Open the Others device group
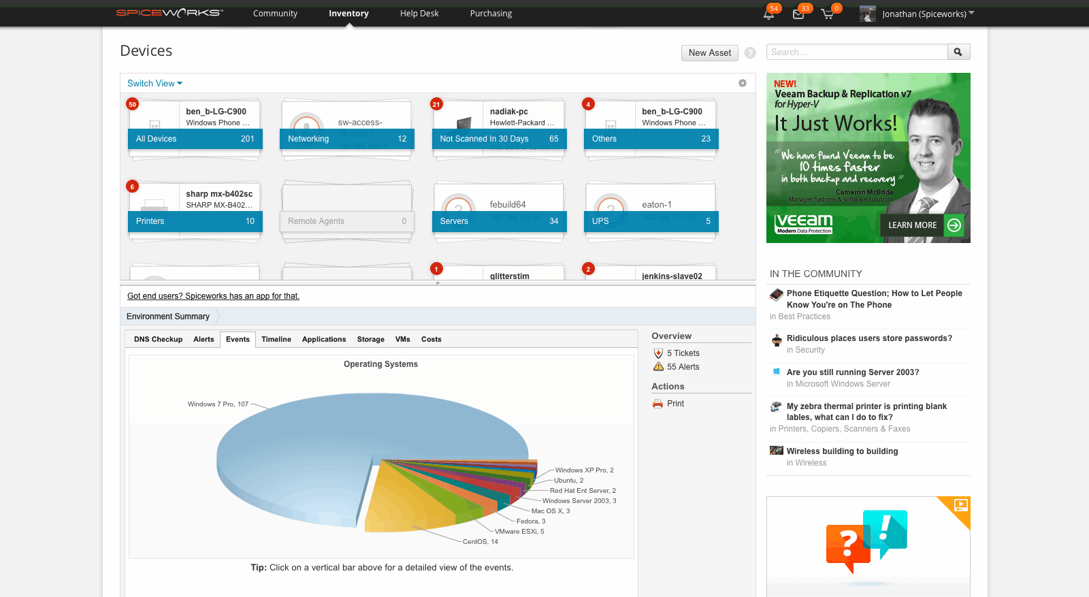1089x597 pixels. 651,139
